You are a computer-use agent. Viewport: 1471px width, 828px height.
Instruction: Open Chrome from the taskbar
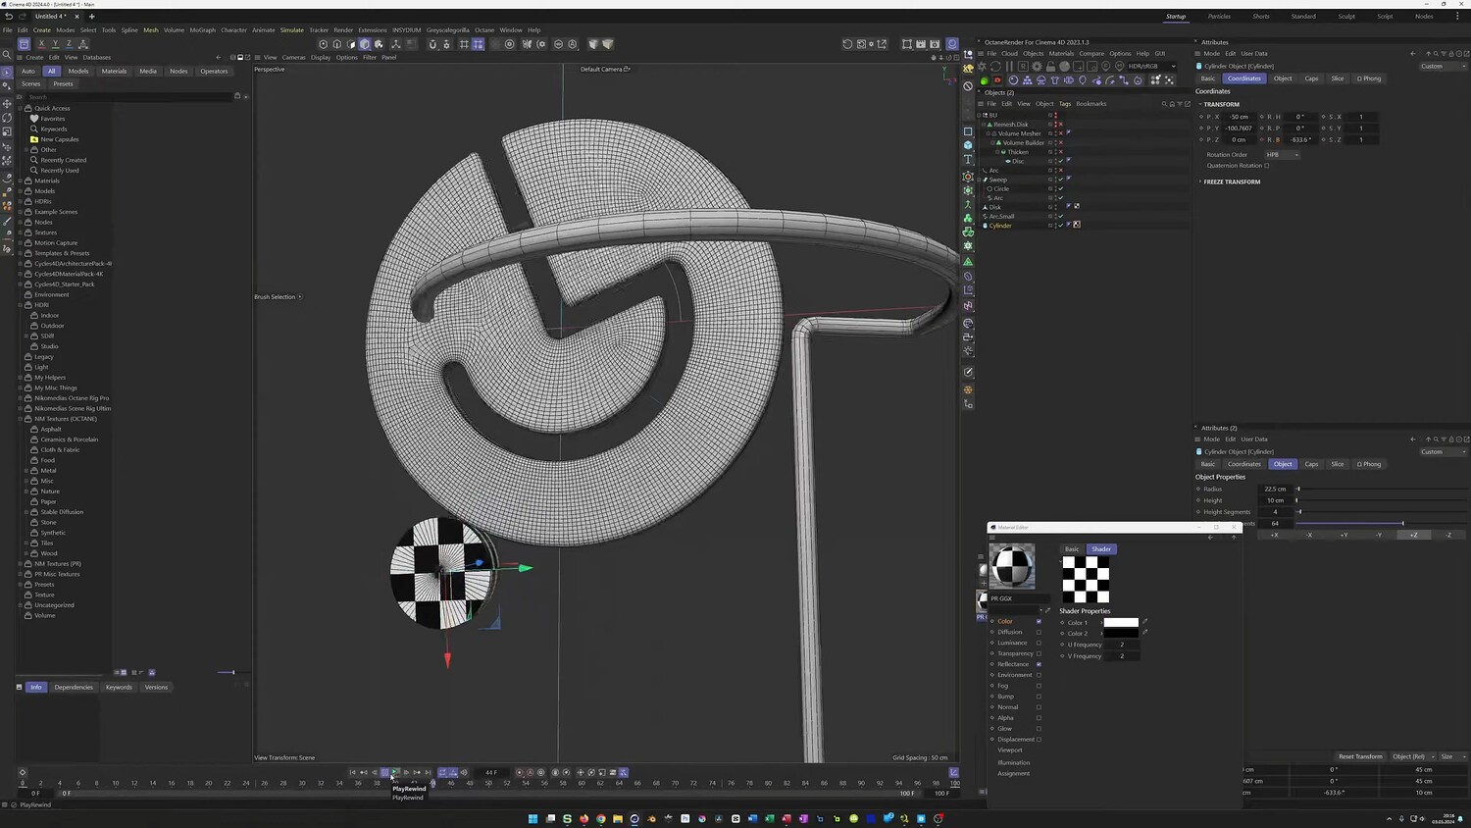coord(601,818)
